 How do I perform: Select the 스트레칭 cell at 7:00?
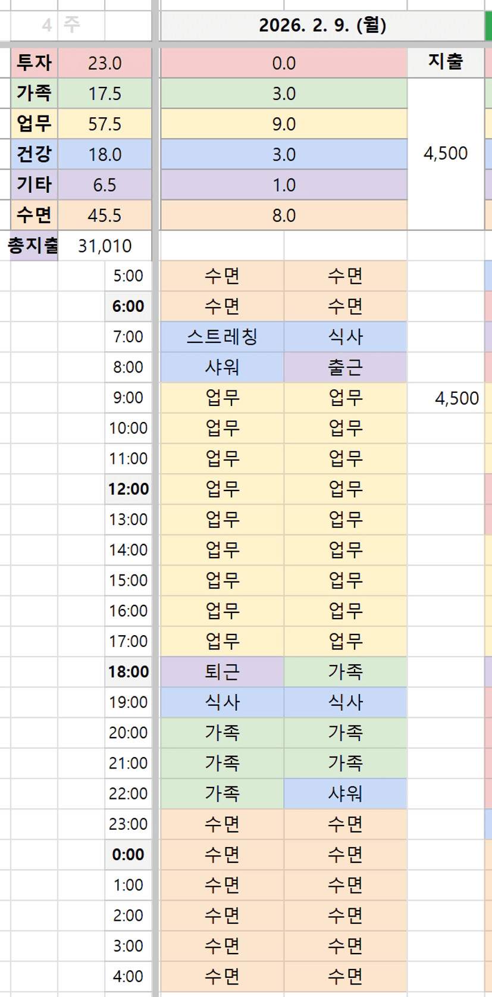pyautogui.click(x=222, y=337)
